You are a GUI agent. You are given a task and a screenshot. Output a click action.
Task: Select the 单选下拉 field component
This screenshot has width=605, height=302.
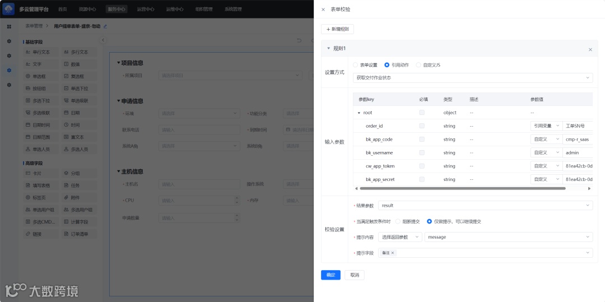coord(80,89)
